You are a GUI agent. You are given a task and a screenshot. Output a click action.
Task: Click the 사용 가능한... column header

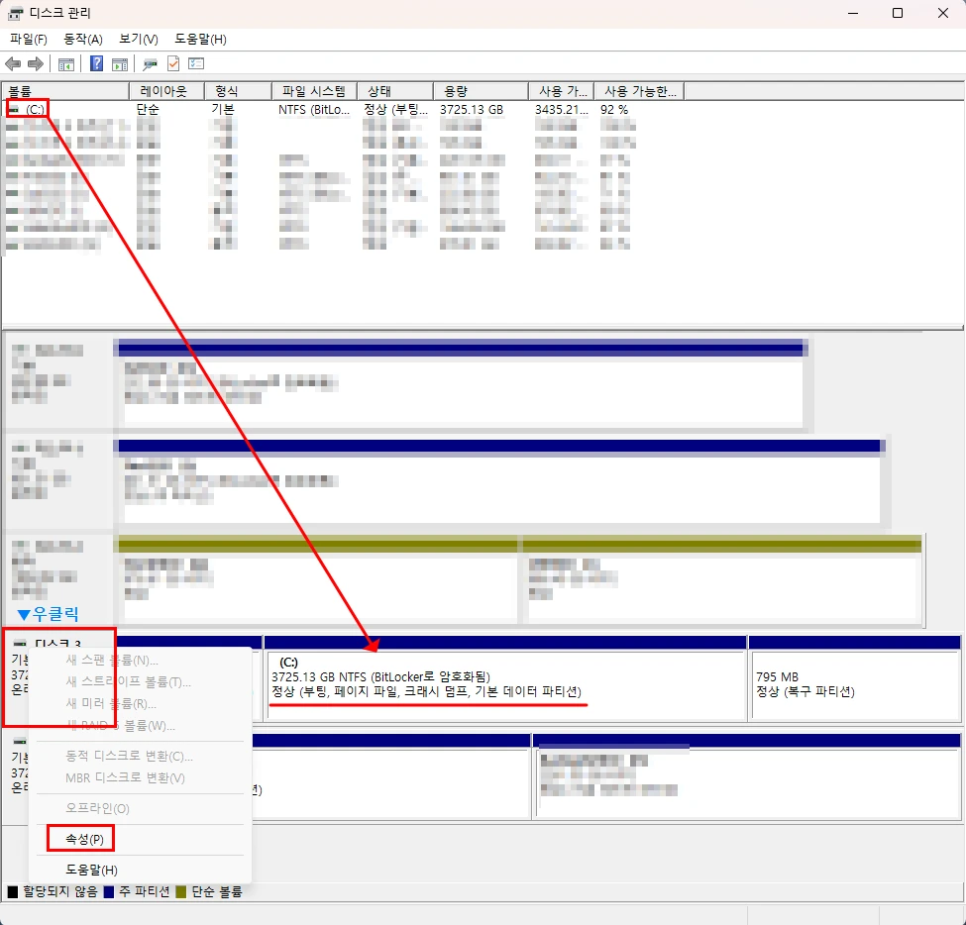click(639, 91)
